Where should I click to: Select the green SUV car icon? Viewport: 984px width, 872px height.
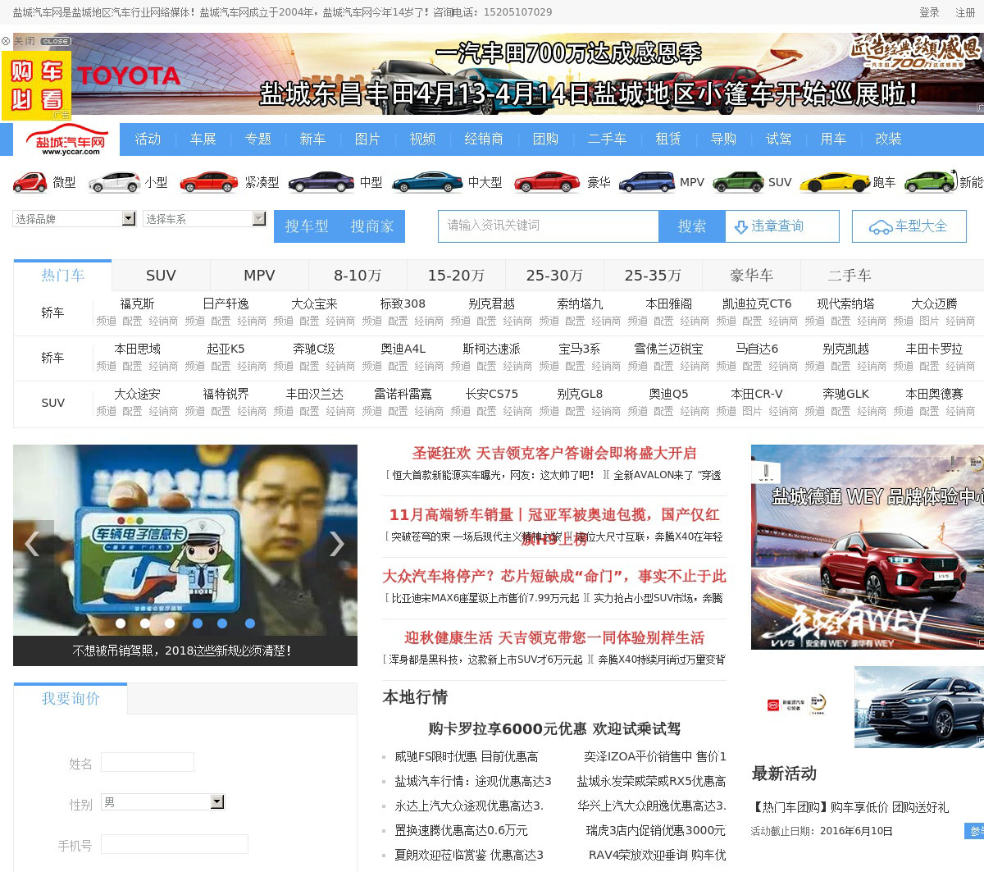737,182
